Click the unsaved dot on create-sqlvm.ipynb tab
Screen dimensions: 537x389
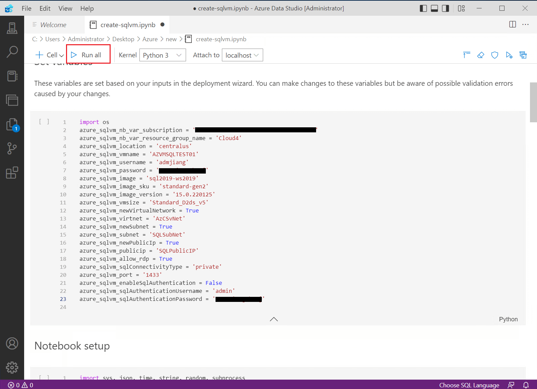163,24
